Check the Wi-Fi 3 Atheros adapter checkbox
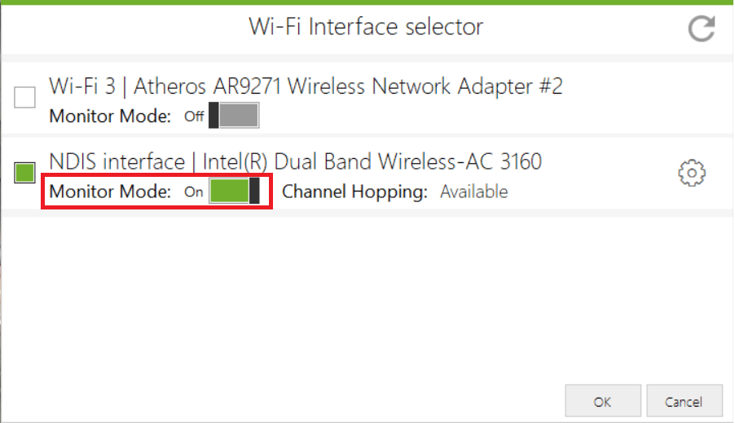This screenshot has height=423, width=735. coord(24,97)
